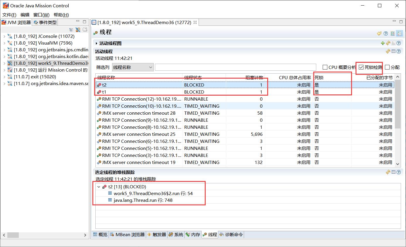This screenshot has width=406, height=247.
Task: Click the accessibility mode icon in 活动线程图 section
Action: [393, 43]
